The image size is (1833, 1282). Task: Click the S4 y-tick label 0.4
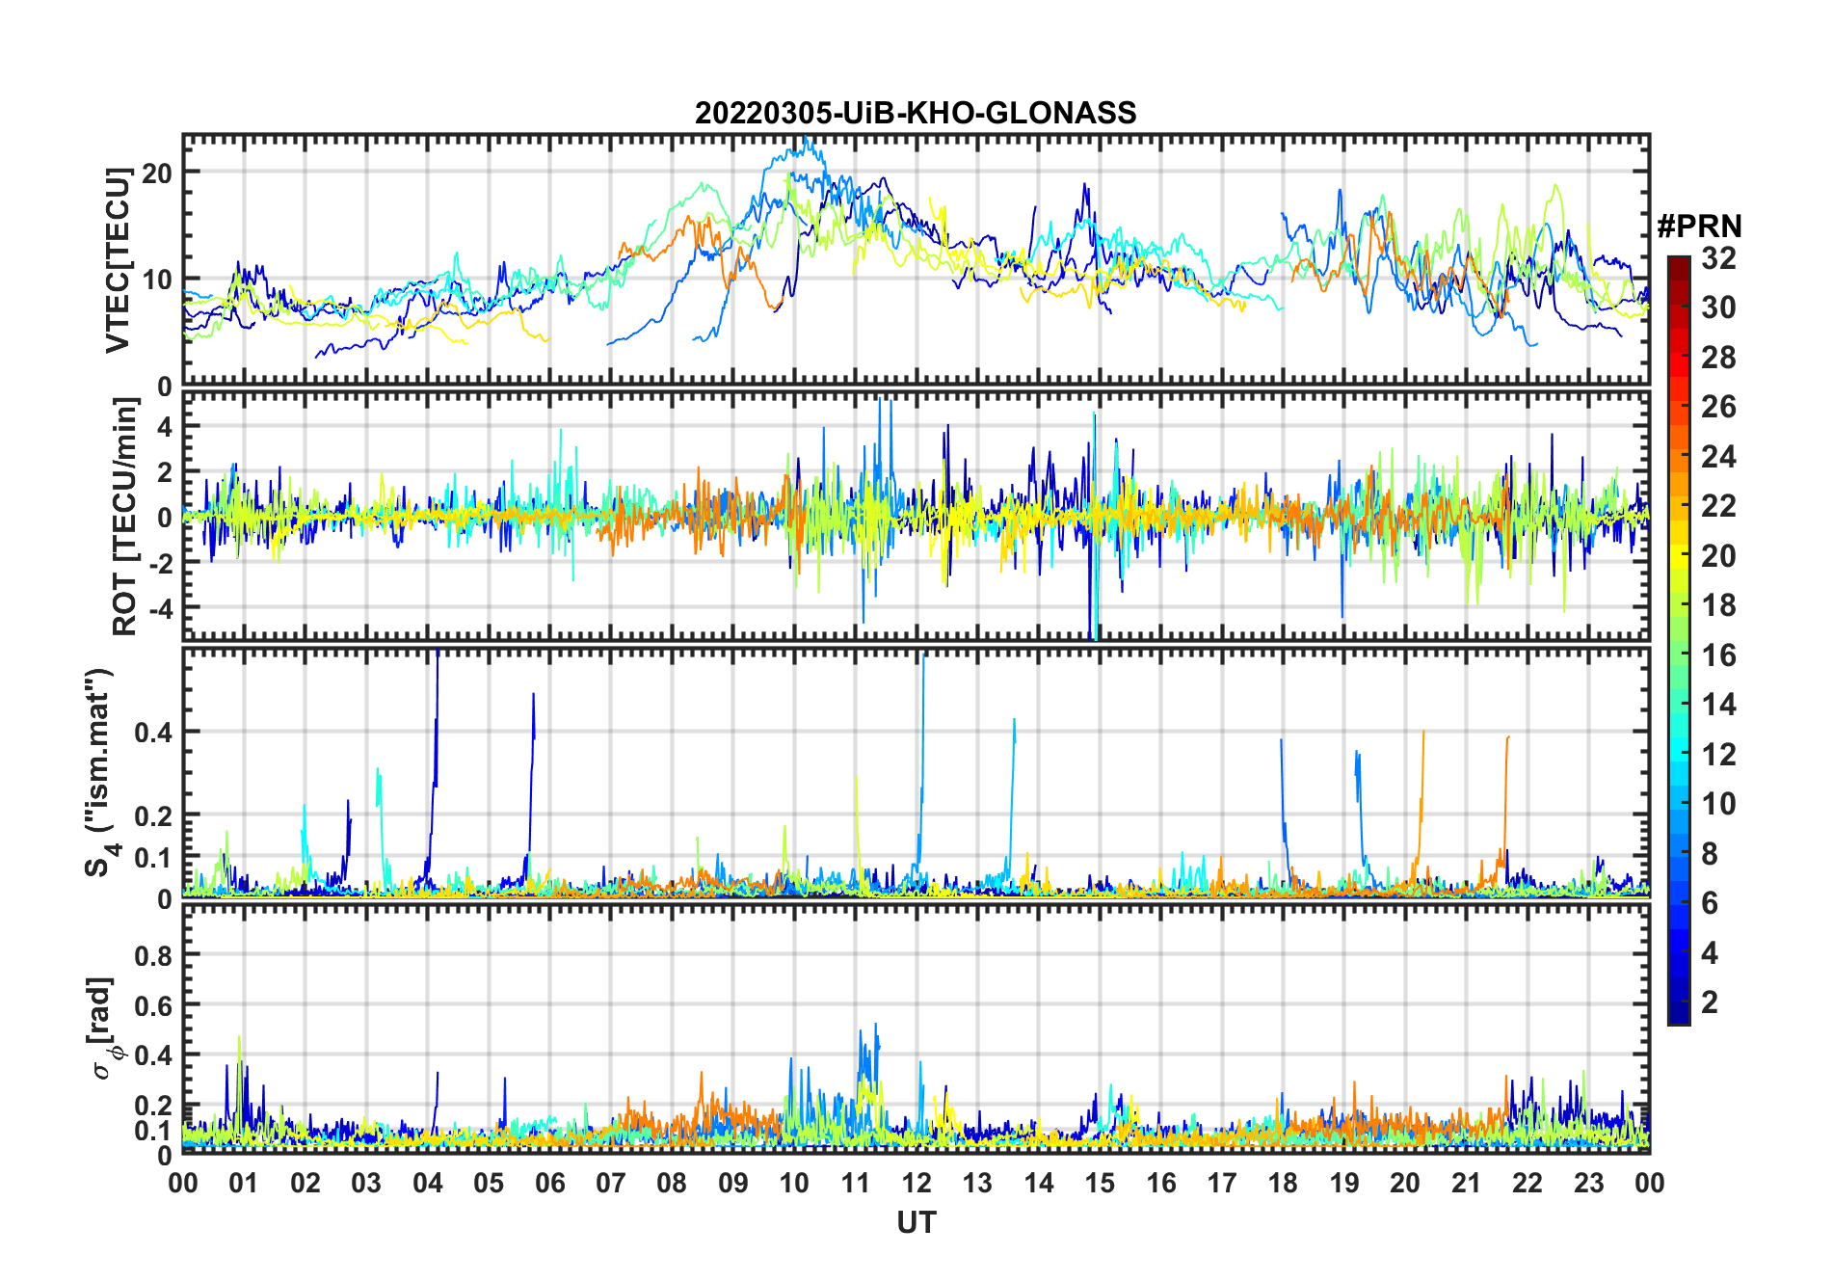[x=154, y=733]
